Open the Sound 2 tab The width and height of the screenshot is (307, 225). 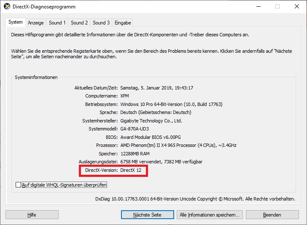point(79,23)
